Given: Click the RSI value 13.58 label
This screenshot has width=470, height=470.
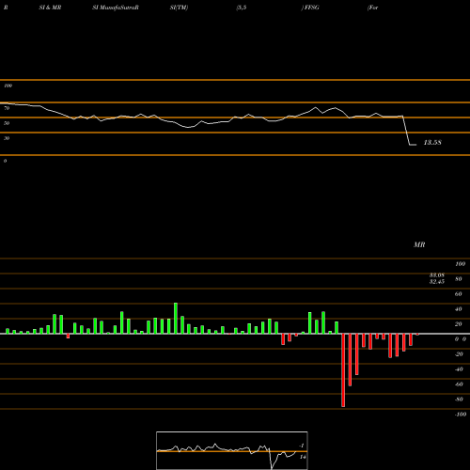Looking at the screenshot, I should pos(432,143).
